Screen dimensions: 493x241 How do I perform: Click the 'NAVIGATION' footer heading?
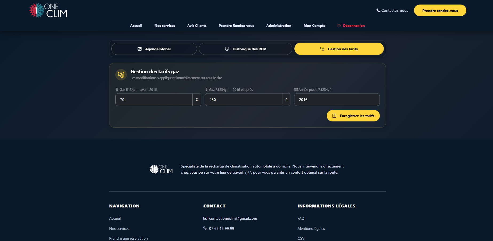click(x=124, y=206)
